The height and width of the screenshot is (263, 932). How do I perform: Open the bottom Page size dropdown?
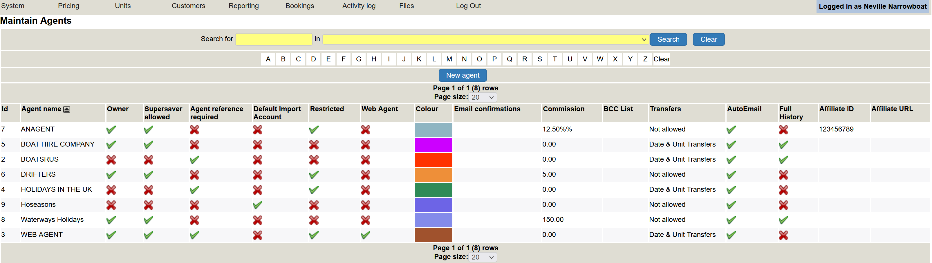coord(483,257)
